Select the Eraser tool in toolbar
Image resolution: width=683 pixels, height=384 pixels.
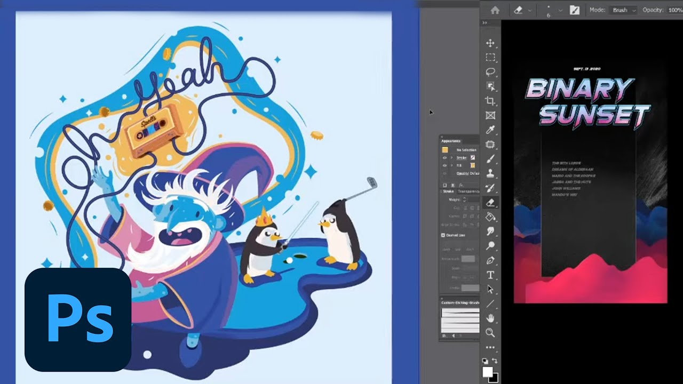click(x=490, y=202)
